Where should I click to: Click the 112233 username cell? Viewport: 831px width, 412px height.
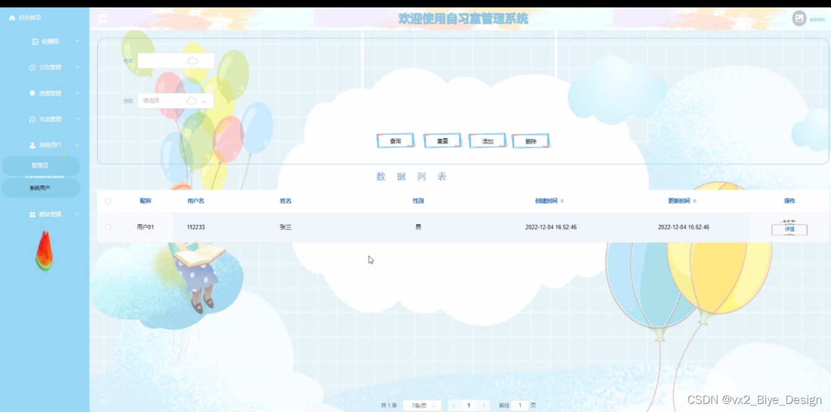click(196, 227)
